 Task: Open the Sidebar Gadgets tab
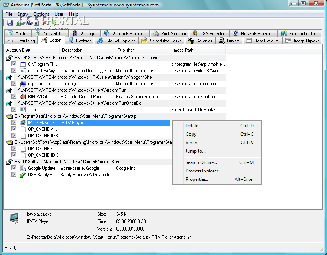(x=300, y=33)
